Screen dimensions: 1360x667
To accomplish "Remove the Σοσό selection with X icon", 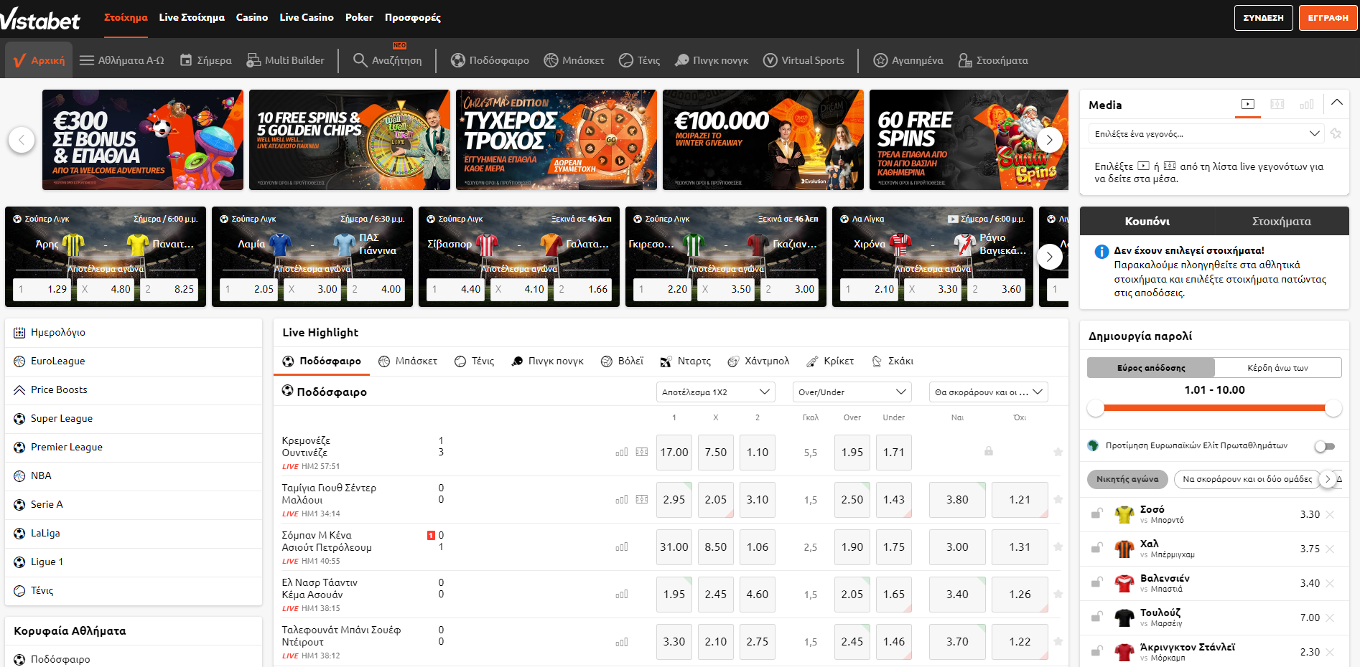I will (x=1330, y=514).
